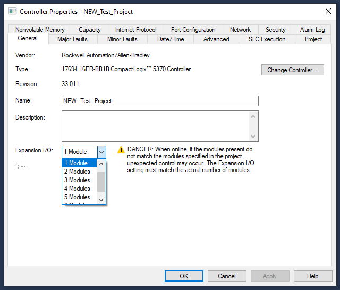The height and width of the screenshot is (290, 340).
Task: Open the SFC Execution tab
Action: (267, 39)
